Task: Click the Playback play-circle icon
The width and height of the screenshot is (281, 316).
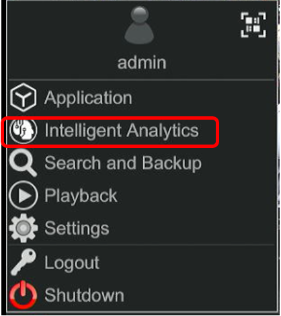Action: click(24, 196)
